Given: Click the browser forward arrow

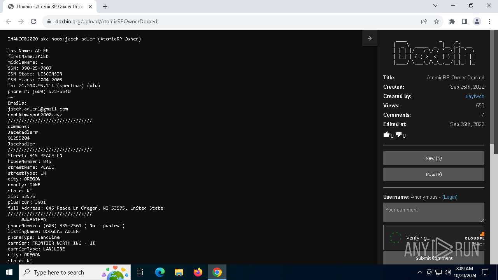Looking at the screenshot, I should (21, 21).
